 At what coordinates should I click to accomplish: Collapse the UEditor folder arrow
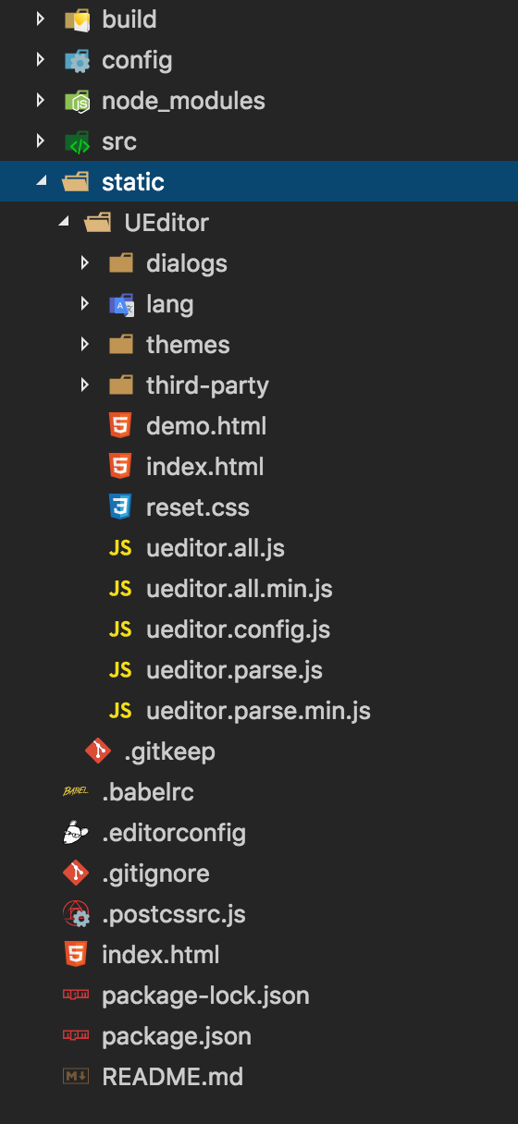(x=62, y=223)
